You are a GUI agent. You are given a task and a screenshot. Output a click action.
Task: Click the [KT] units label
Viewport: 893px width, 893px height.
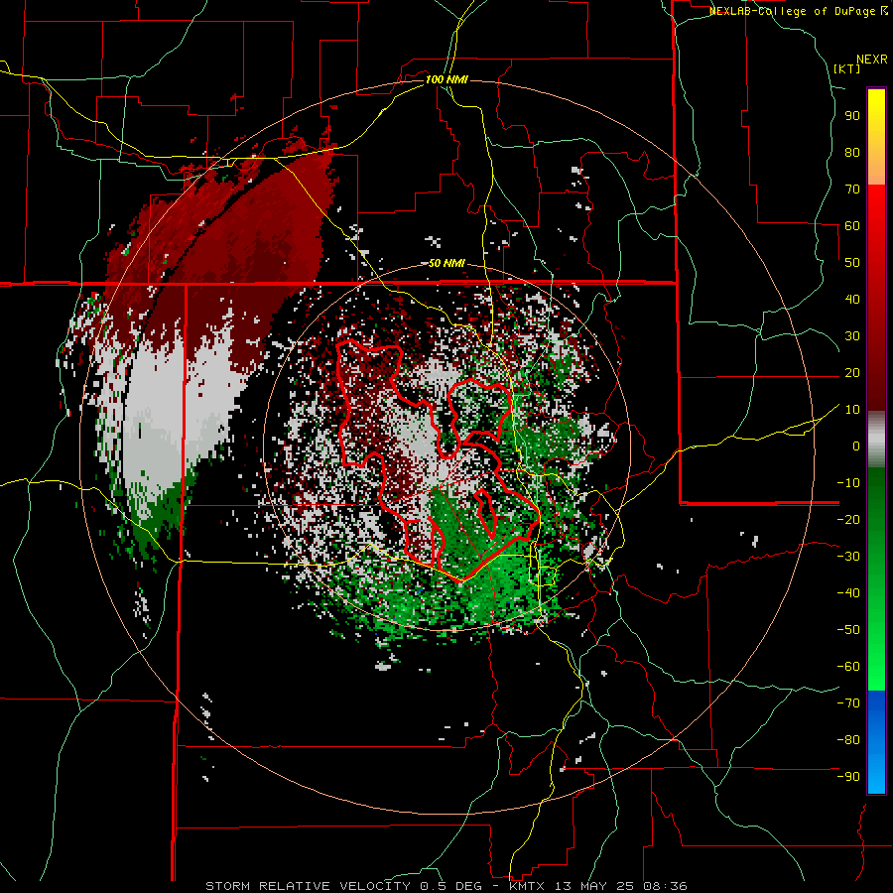click(847, 68)
